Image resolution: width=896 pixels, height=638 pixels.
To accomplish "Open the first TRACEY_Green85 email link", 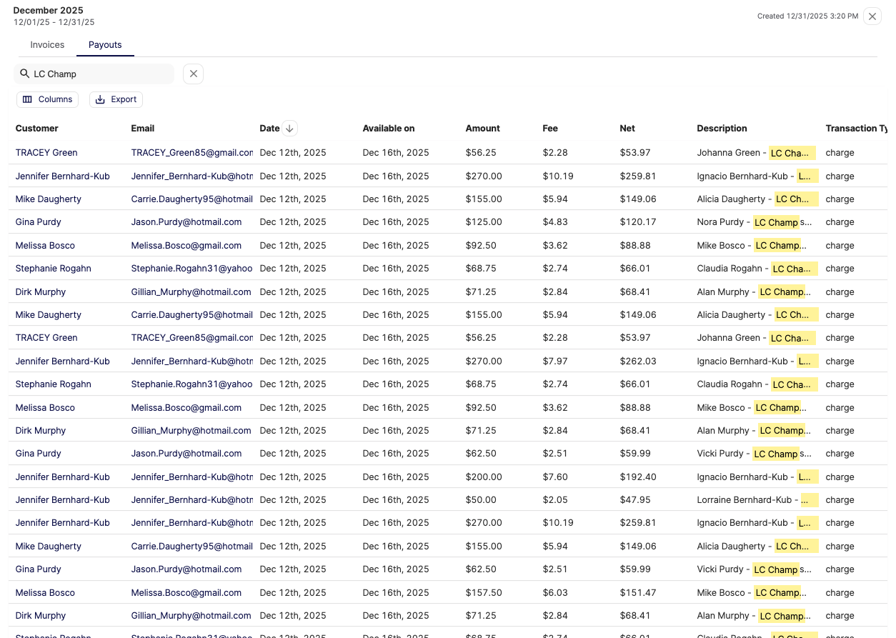I will click(x=191, y=153).
